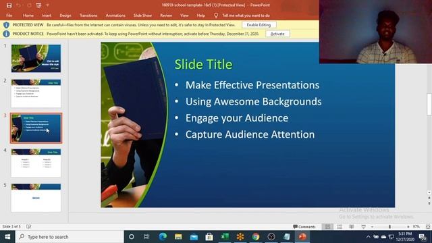Start Slide Show icon in status bar

363,227
